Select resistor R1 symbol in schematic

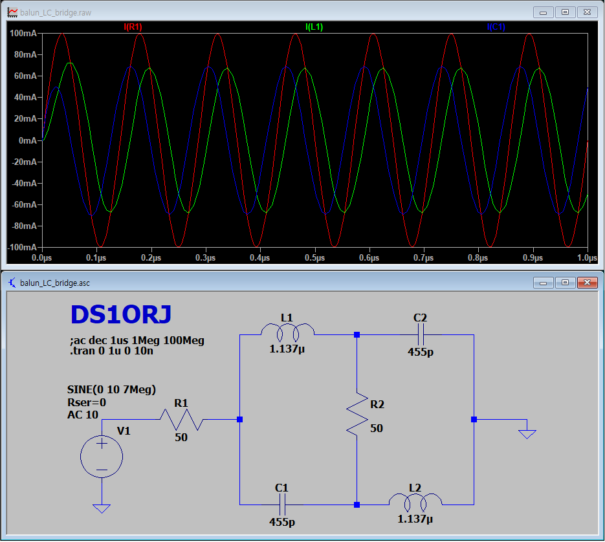click(x=181, y=420)
